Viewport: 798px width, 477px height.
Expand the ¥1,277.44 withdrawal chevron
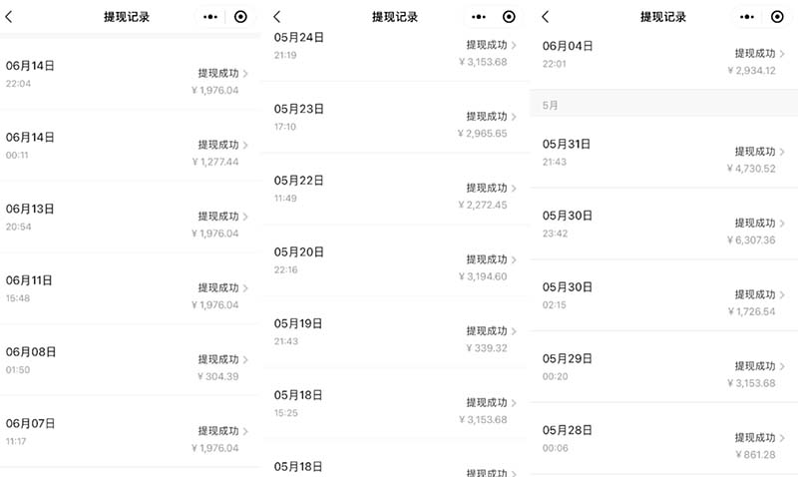245,145
